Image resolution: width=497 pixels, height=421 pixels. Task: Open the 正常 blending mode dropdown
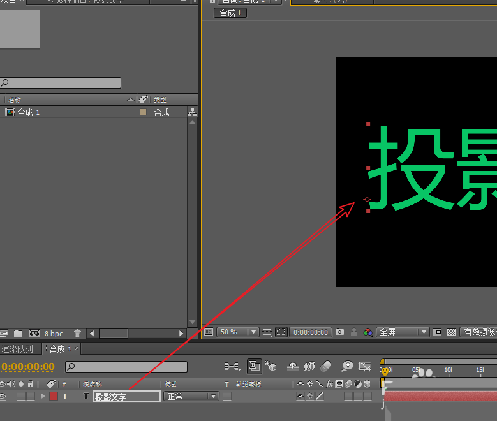(x=191, y=396)
